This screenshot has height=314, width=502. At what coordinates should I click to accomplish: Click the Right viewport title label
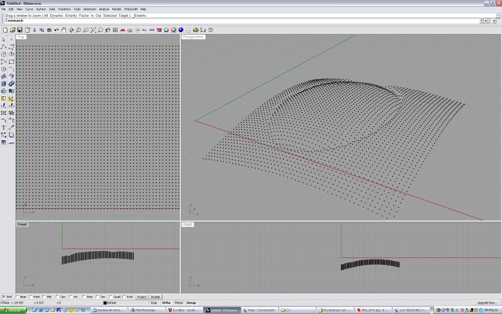tap(188, 225)
